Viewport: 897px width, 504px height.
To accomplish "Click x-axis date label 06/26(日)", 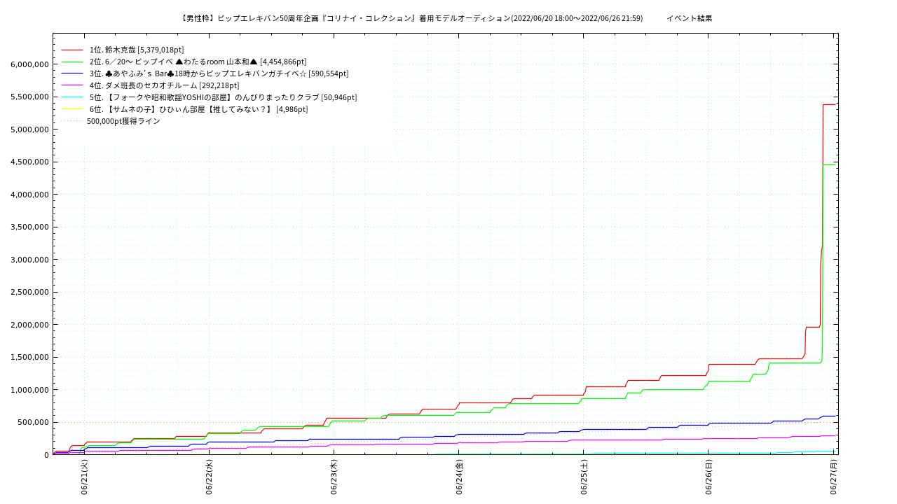I will click(708, 477).
